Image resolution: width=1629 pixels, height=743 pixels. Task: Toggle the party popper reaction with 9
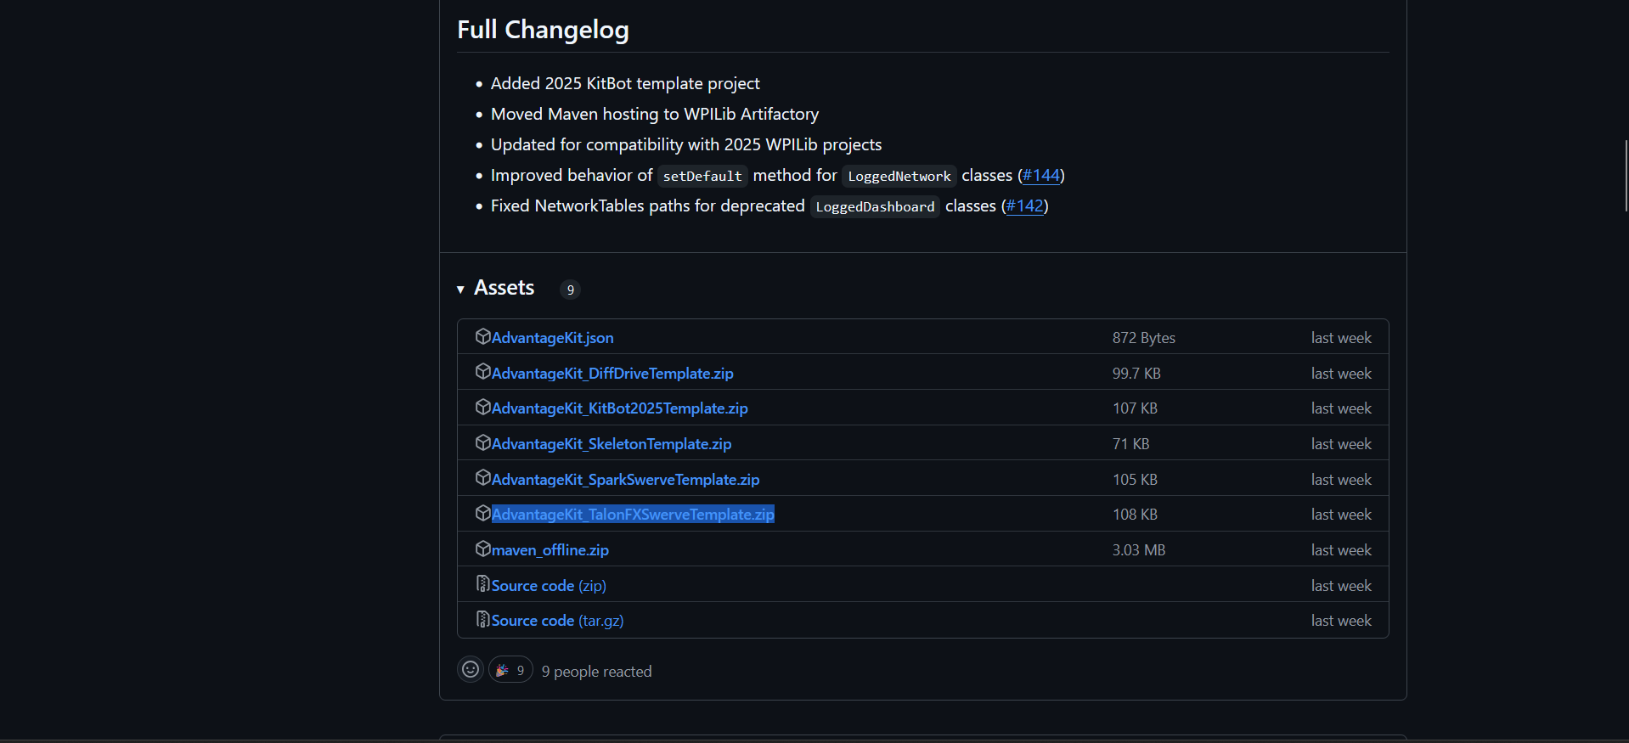tap(510, 670)
